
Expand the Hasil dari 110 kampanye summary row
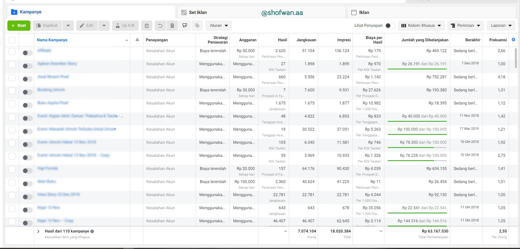(x=38, y=231)
